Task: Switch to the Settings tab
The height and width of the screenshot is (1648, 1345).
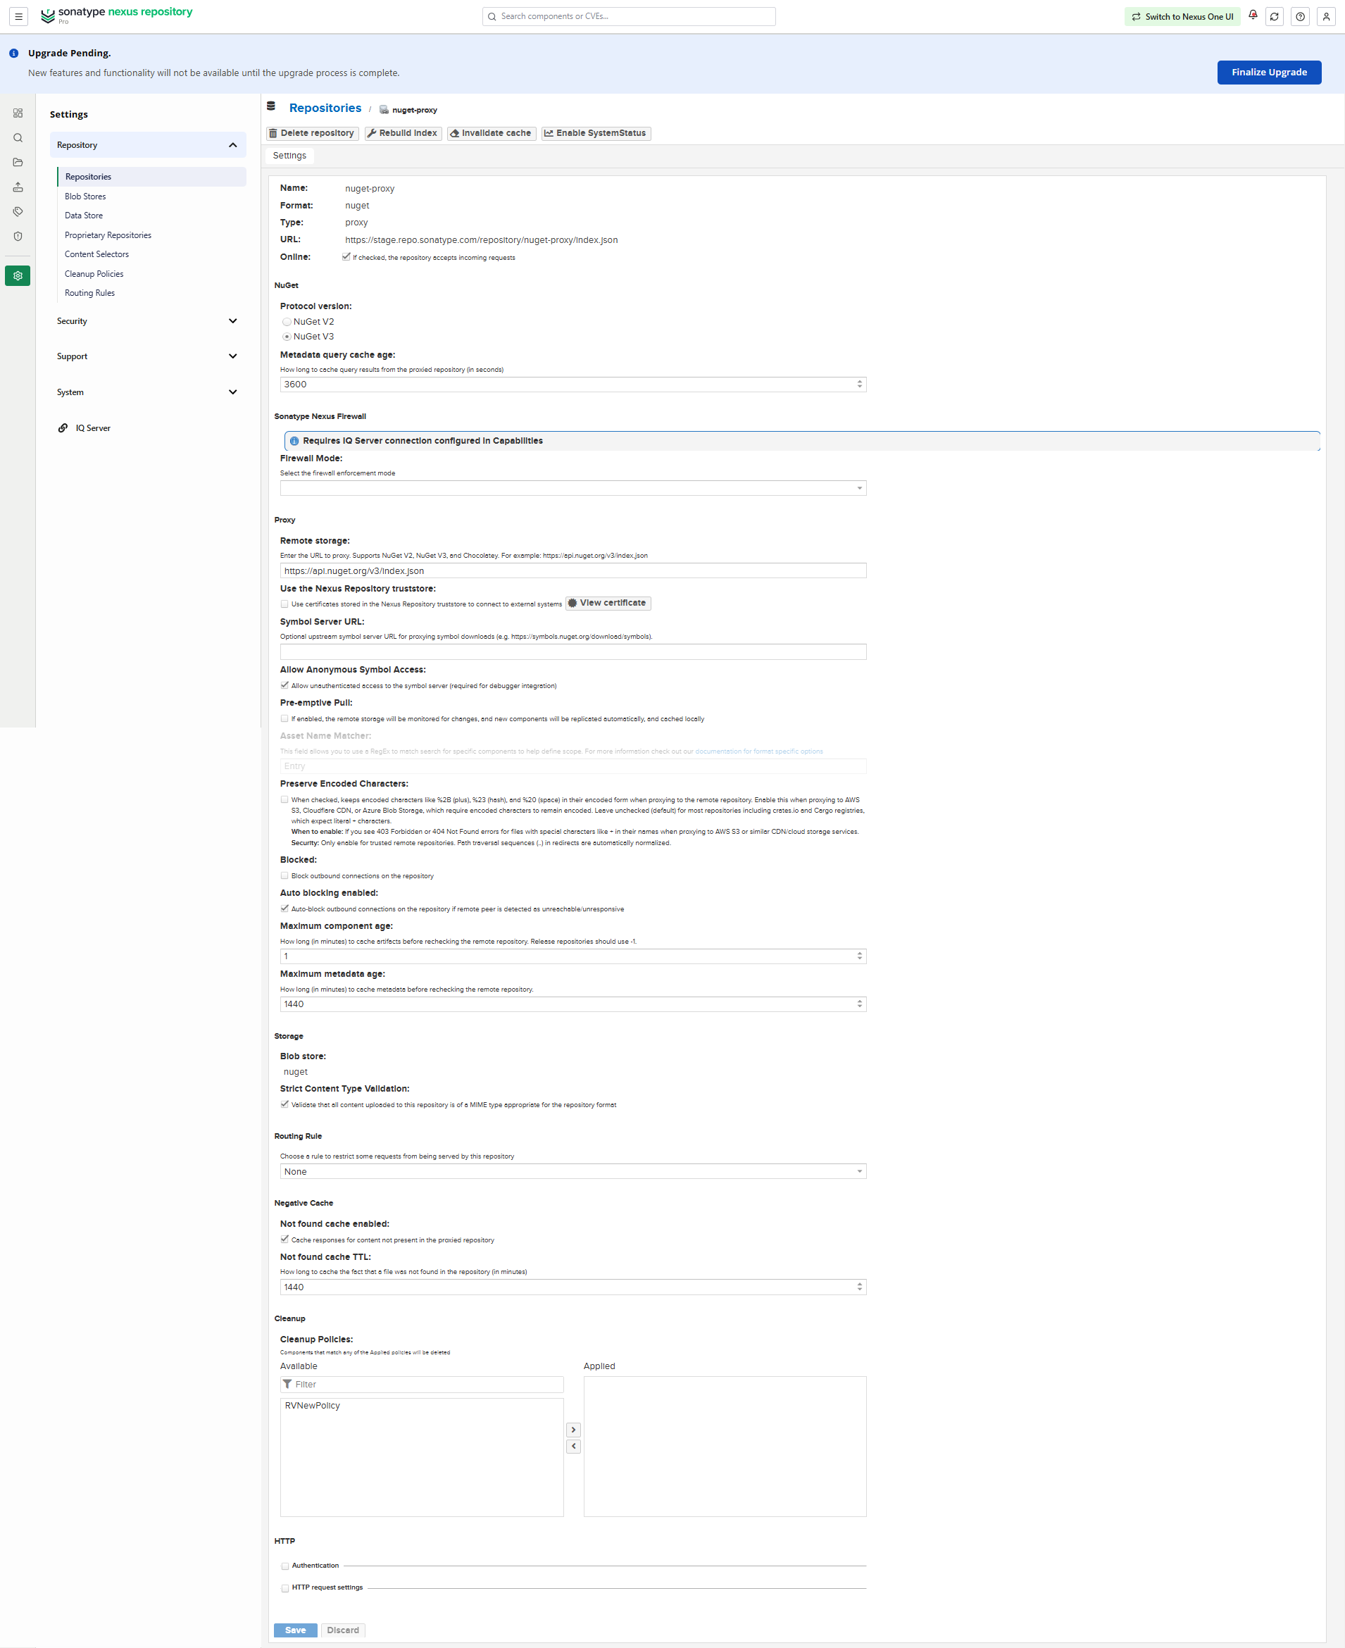Action: coord(289,156)
